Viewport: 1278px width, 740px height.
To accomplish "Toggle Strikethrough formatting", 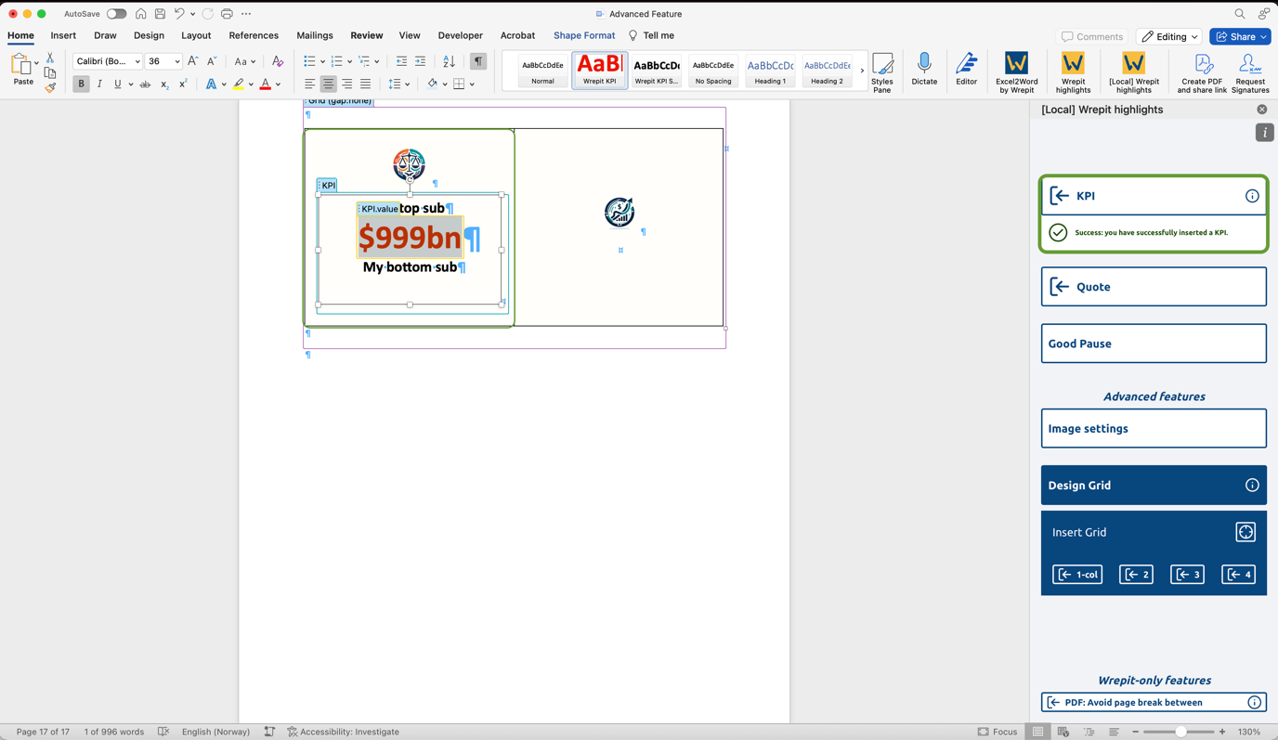I will [145, 84].
